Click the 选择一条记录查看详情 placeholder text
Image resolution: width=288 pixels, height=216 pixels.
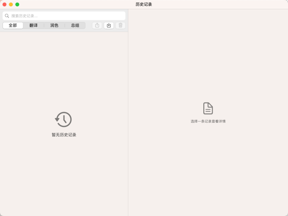tap(208, 121)
